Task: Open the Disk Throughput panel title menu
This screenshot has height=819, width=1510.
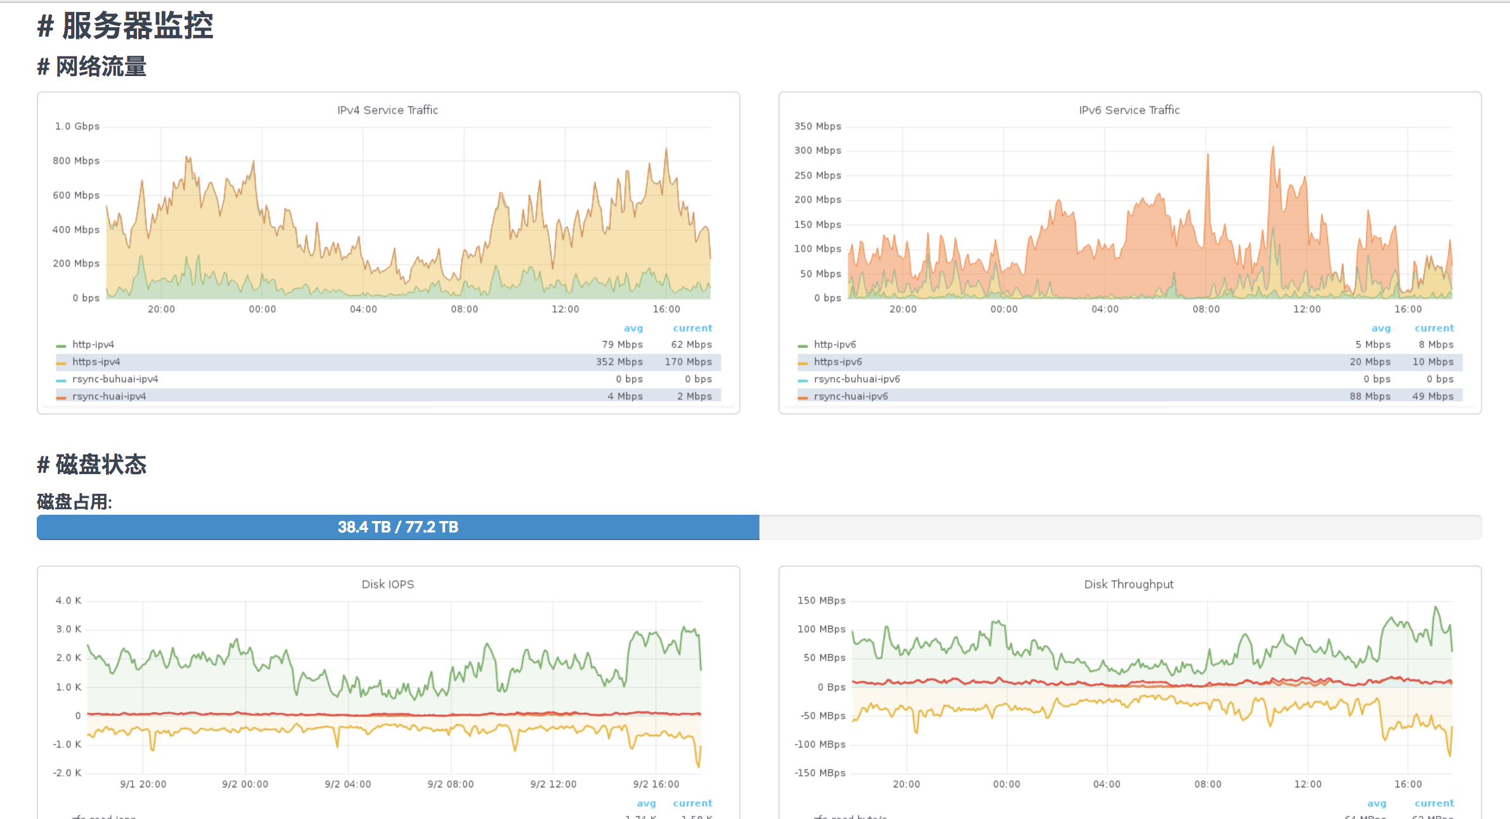Action: 1129,584
